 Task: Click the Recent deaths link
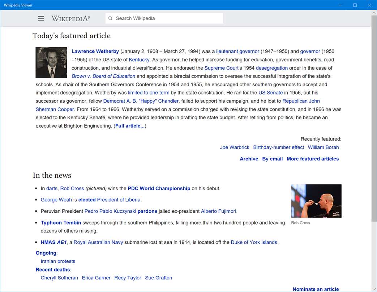tap(53, 270)
